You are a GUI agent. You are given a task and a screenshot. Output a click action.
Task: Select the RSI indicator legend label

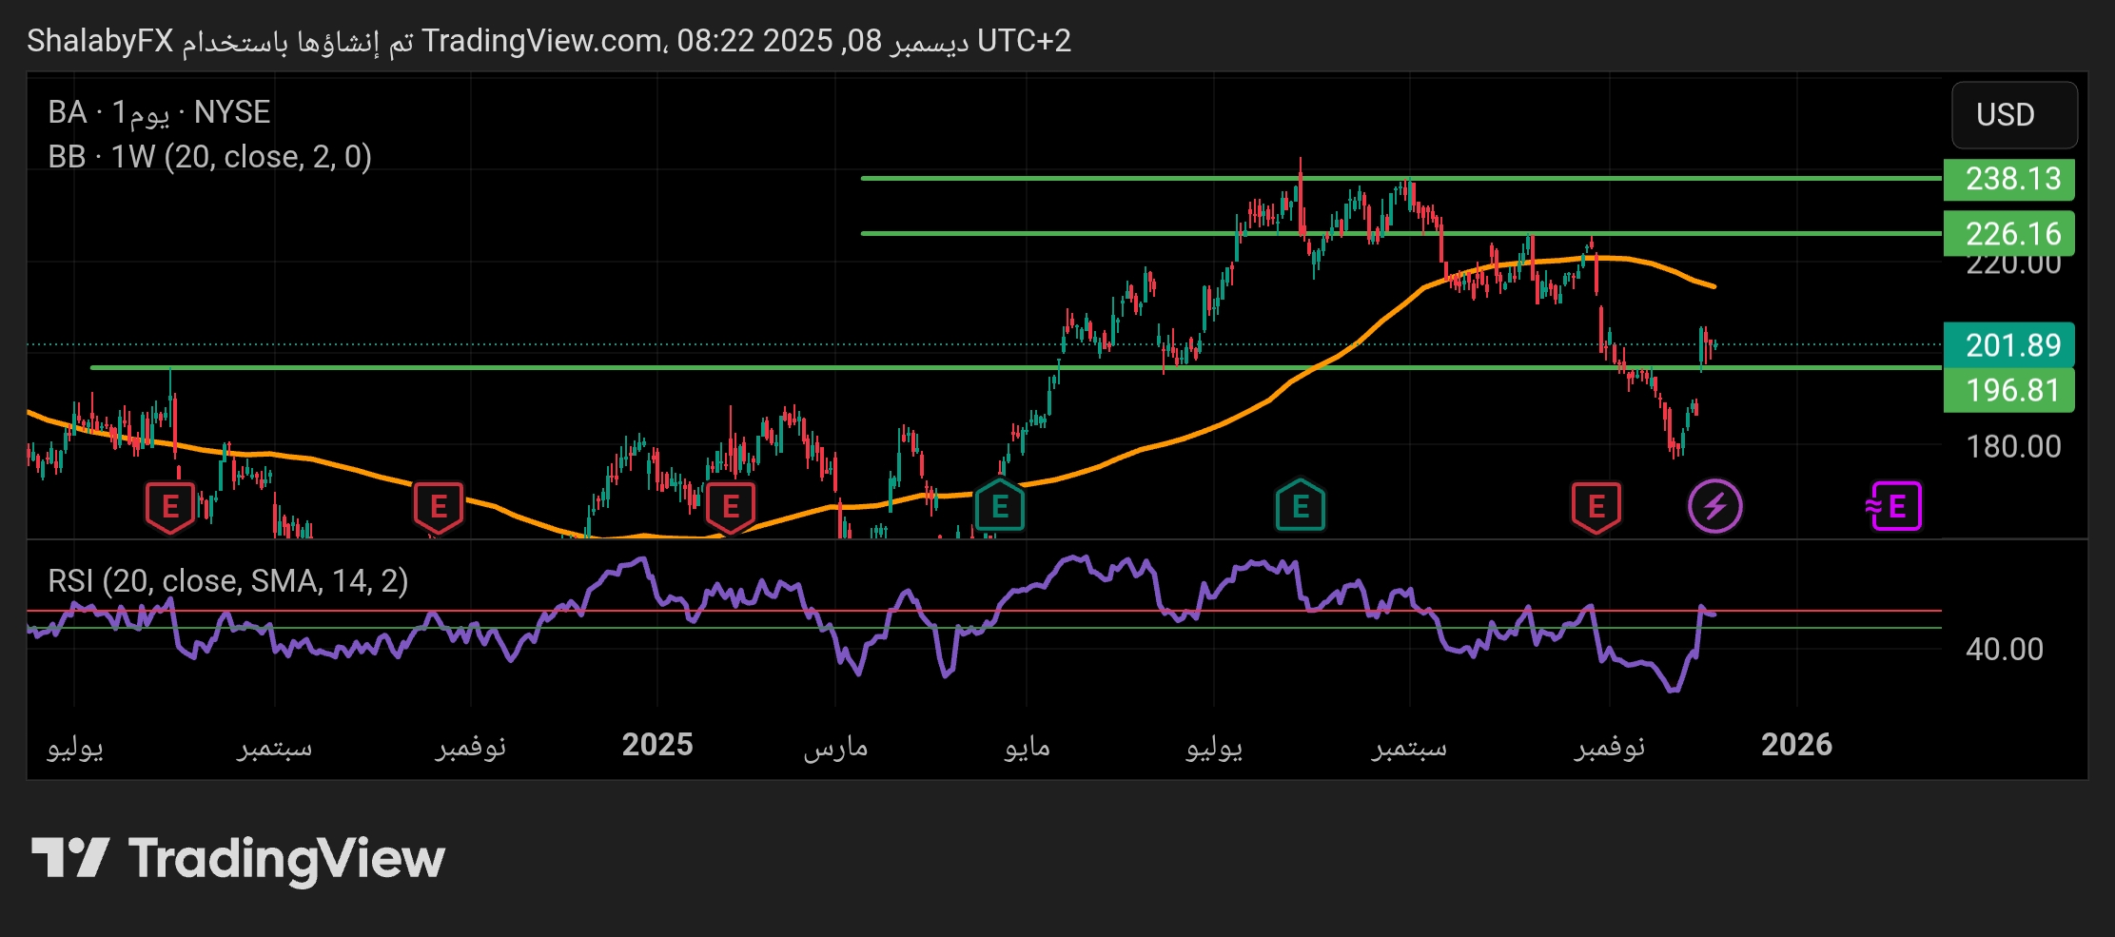227,580
